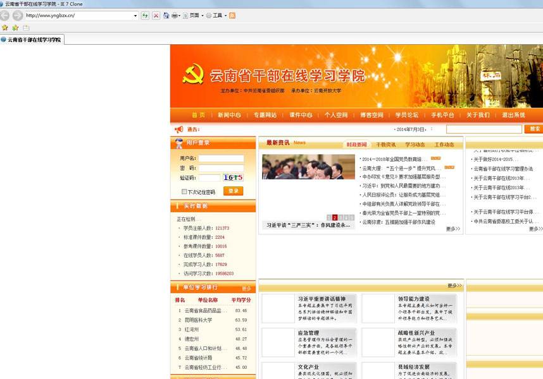The image size is (543, 379).
Task: Click the megaphone announcement icon
Action: click(x=179, y=129)
